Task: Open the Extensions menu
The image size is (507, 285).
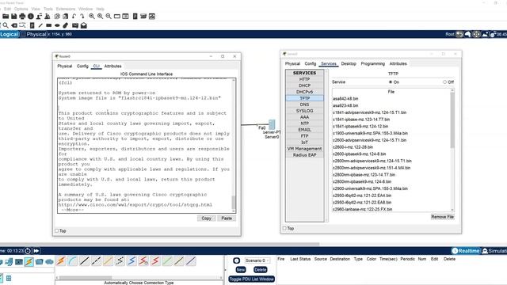Action: point(66,9)
